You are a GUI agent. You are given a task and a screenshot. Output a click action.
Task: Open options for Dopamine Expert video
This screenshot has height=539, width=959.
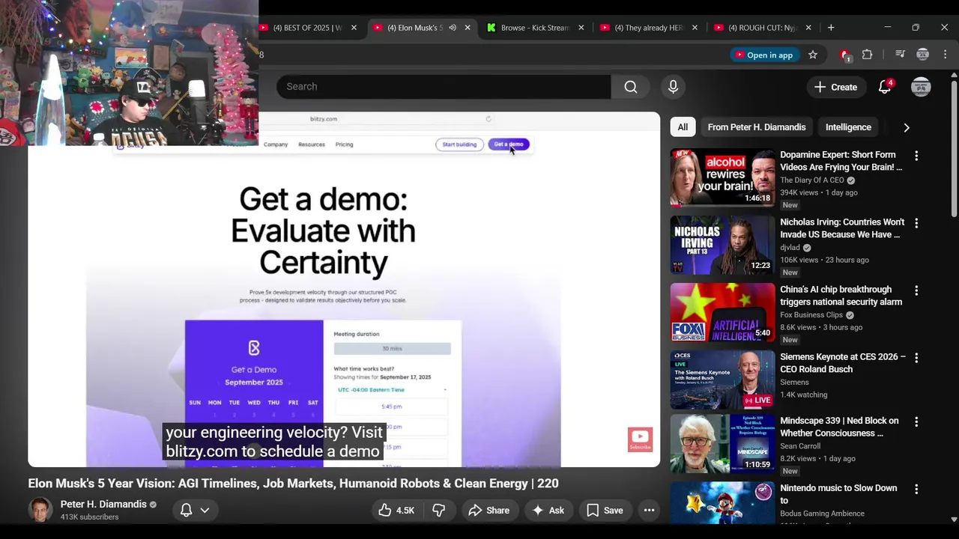pyautogui.click(x=916, y=156)
